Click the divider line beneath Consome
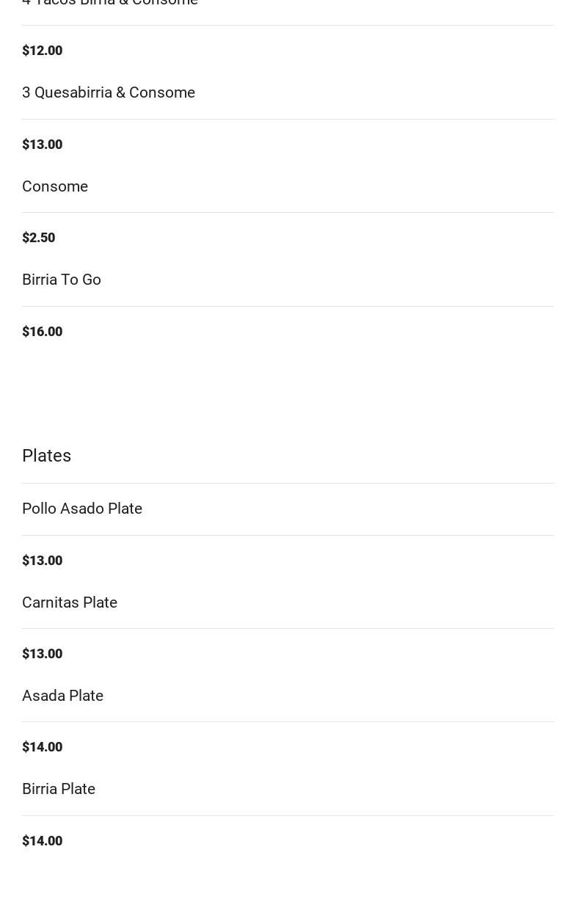Image resolution: width=576 pixels, height=921 pixels. click(x=288, y=213)
